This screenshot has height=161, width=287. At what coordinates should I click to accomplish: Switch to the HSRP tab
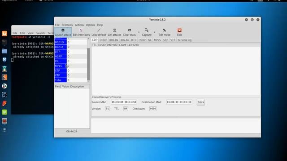[x=142, y=40]
